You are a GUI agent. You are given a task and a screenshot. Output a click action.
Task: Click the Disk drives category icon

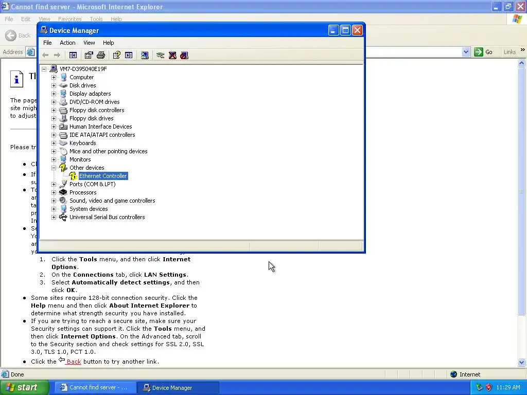pyautogui.click(x=63, y=85)
